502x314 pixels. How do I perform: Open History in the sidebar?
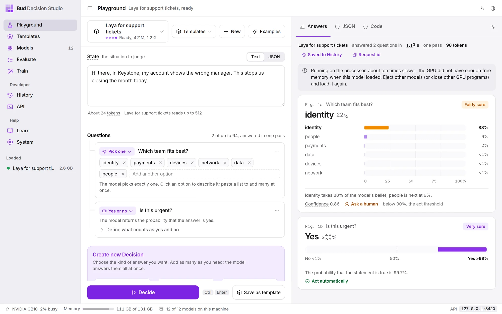[40, 95]
